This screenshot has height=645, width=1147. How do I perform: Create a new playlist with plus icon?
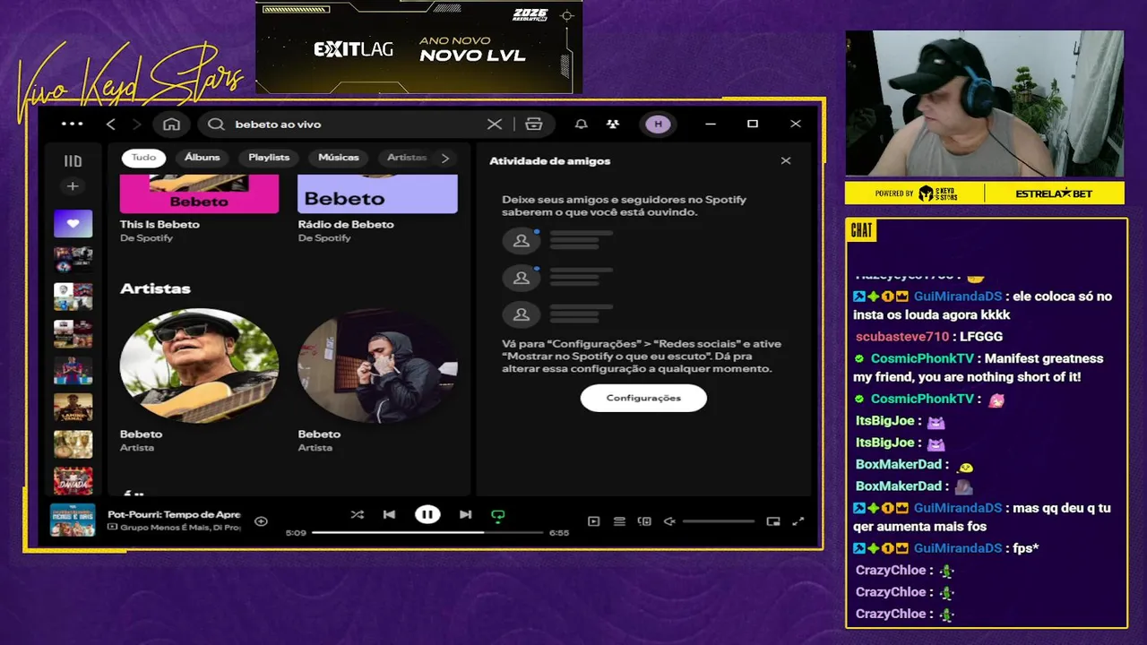click(x=73, y=186)
